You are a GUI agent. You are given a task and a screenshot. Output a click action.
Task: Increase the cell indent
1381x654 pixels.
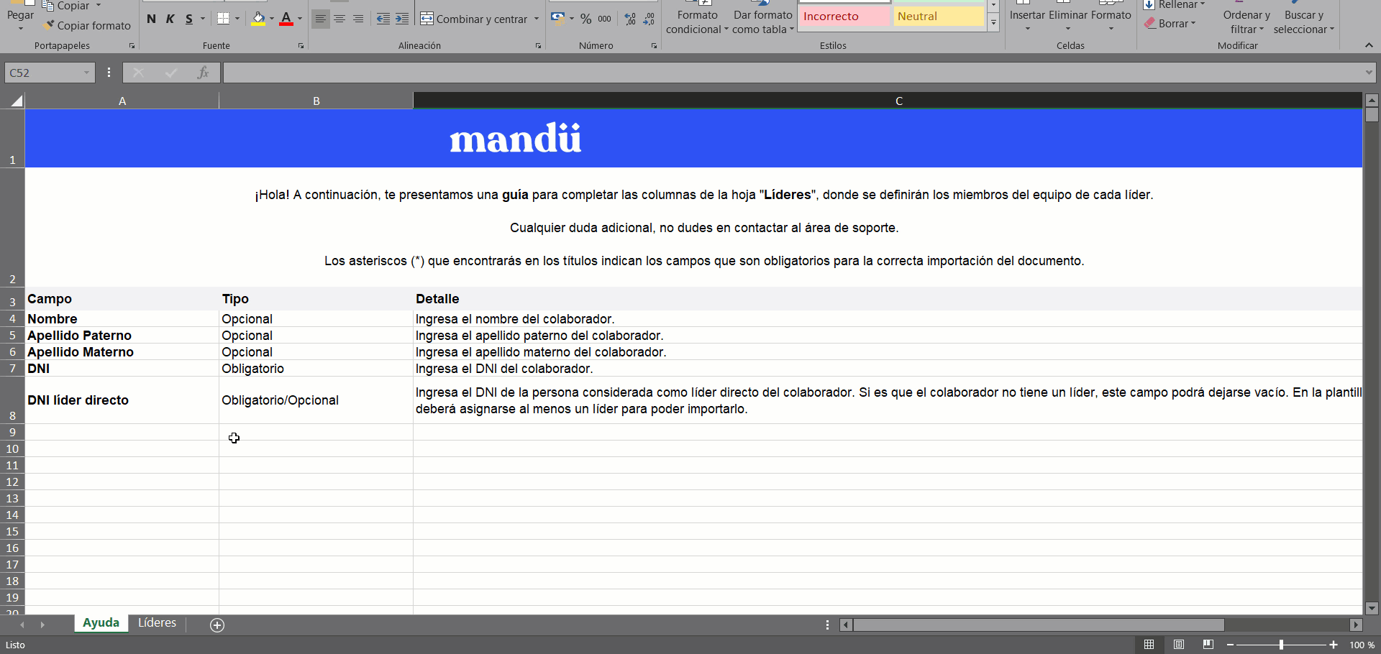coord(402,19)
